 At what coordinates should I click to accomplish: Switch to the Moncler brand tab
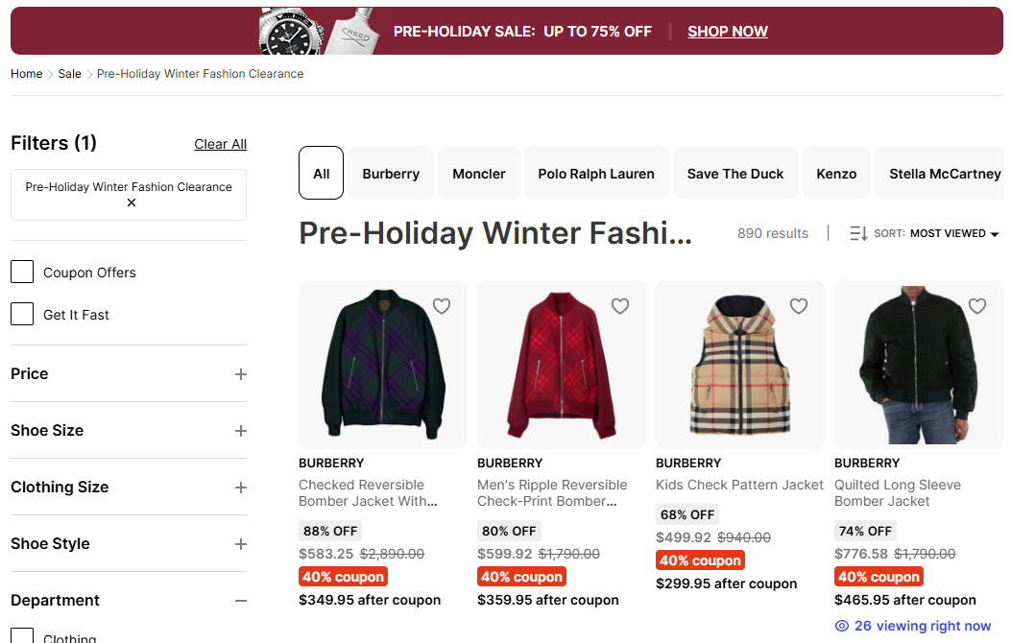coord(479,174)
